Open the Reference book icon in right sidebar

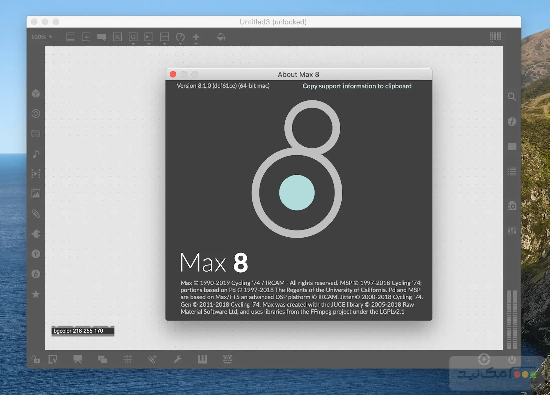pyautogui.click(x=512, y=147)
